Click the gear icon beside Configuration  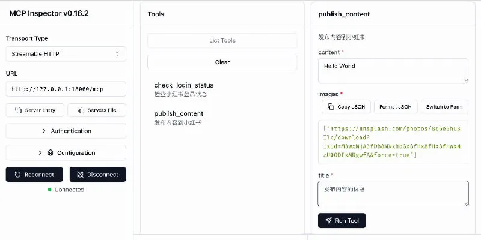(51, 152)
